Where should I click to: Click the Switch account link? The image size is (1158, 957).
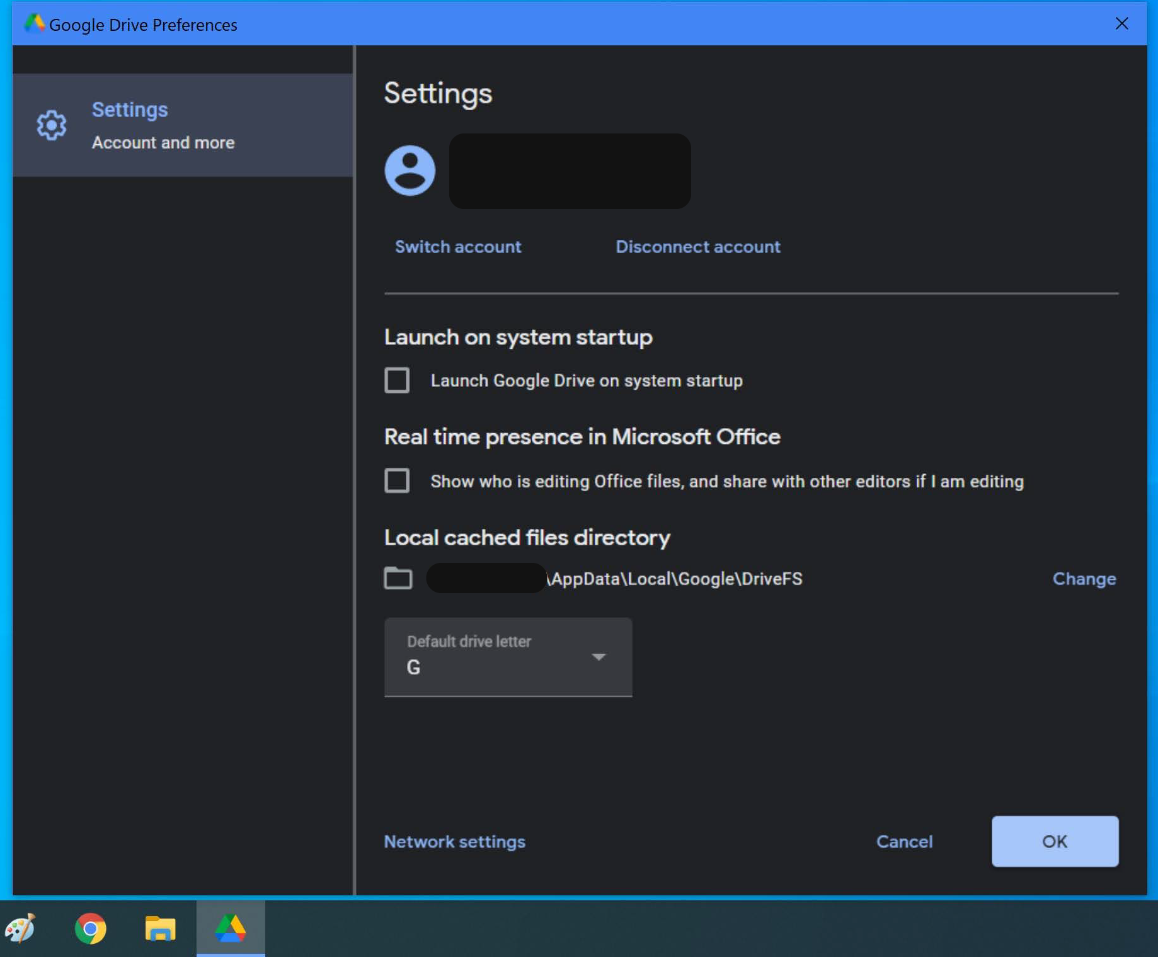tap(458, 247)
